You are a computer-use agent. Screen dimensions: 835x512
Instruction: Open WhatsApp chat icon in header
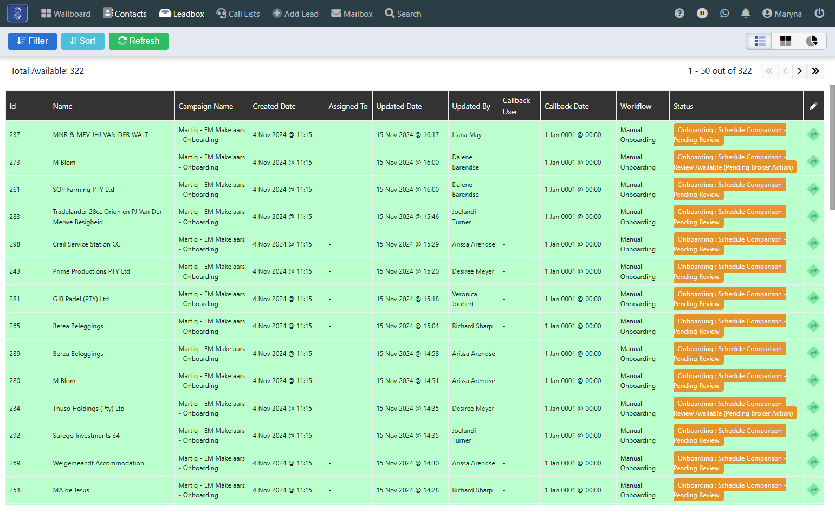pos(724,14)
